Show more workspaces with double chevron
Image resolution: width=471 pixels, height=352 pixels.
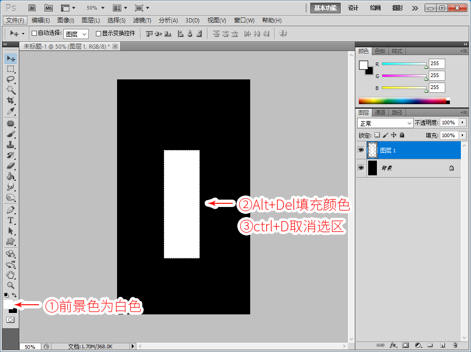(x=415, y=8)
